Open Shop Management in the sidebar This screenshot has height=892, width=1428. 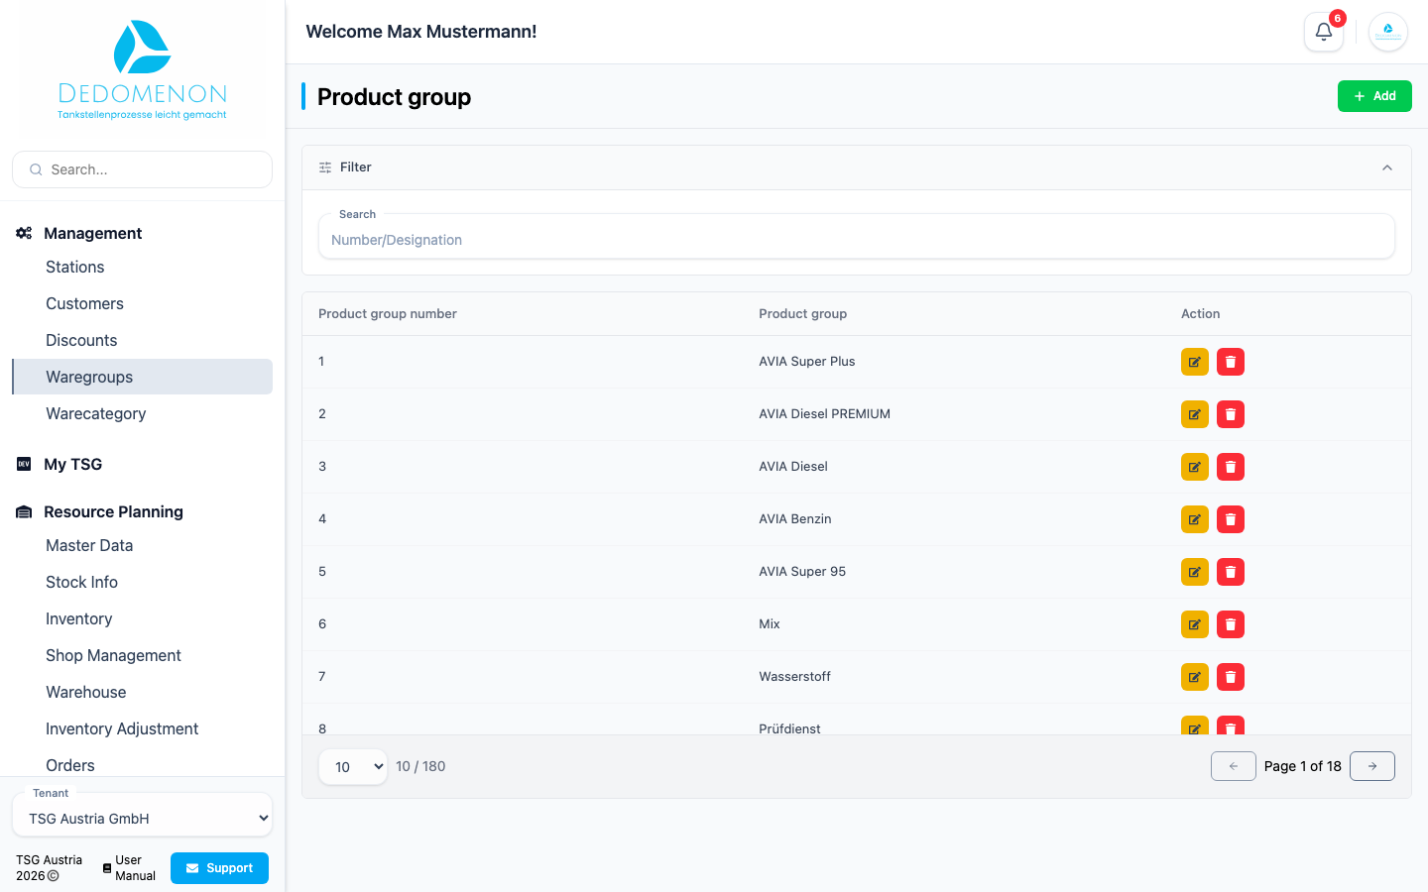(x=142, y=655)
